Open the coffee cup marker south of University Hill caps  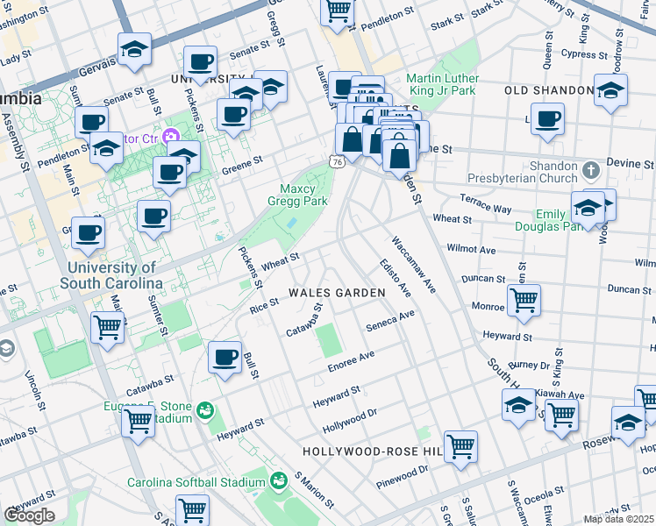[233, 117]
